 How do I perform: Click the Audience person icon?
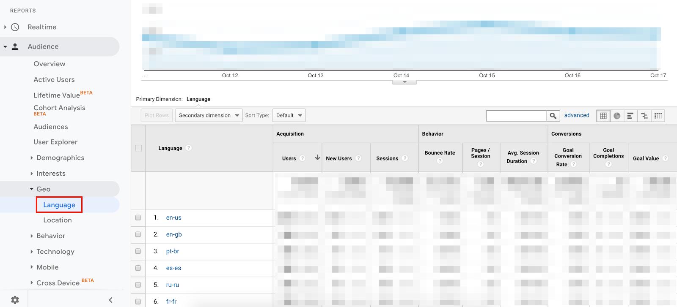pos(15,46)
